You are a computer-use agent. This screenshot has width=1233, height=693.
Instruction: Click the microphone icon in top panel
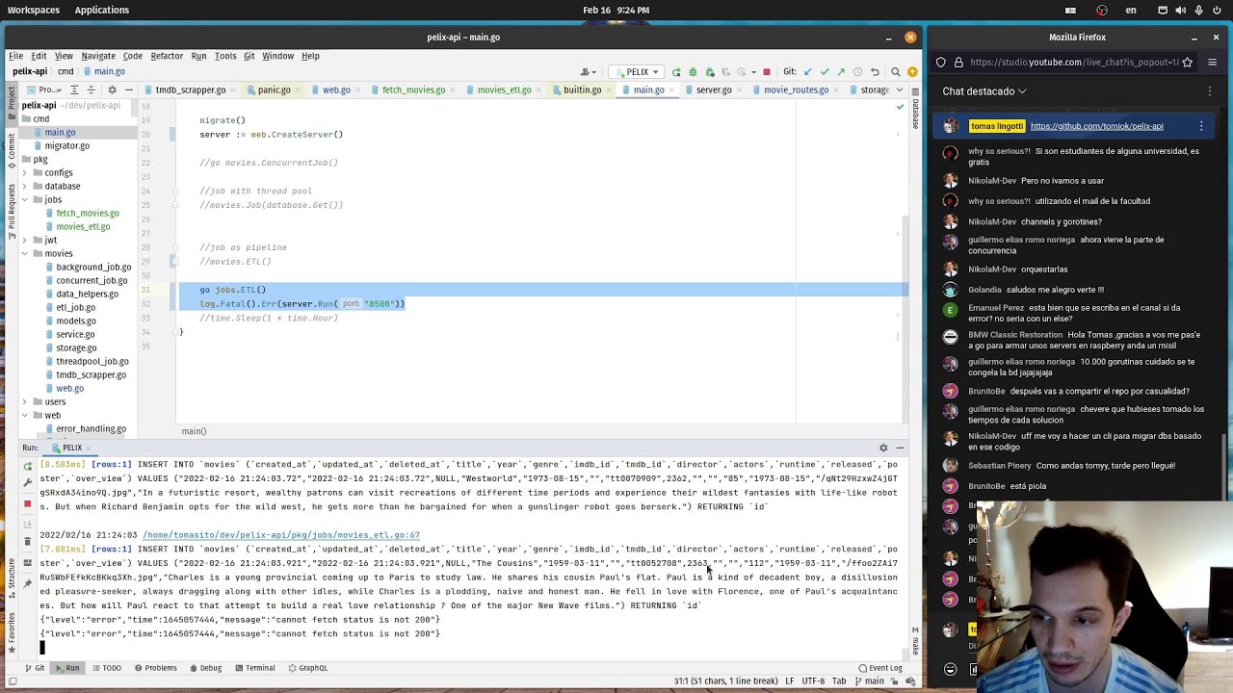1198,10
